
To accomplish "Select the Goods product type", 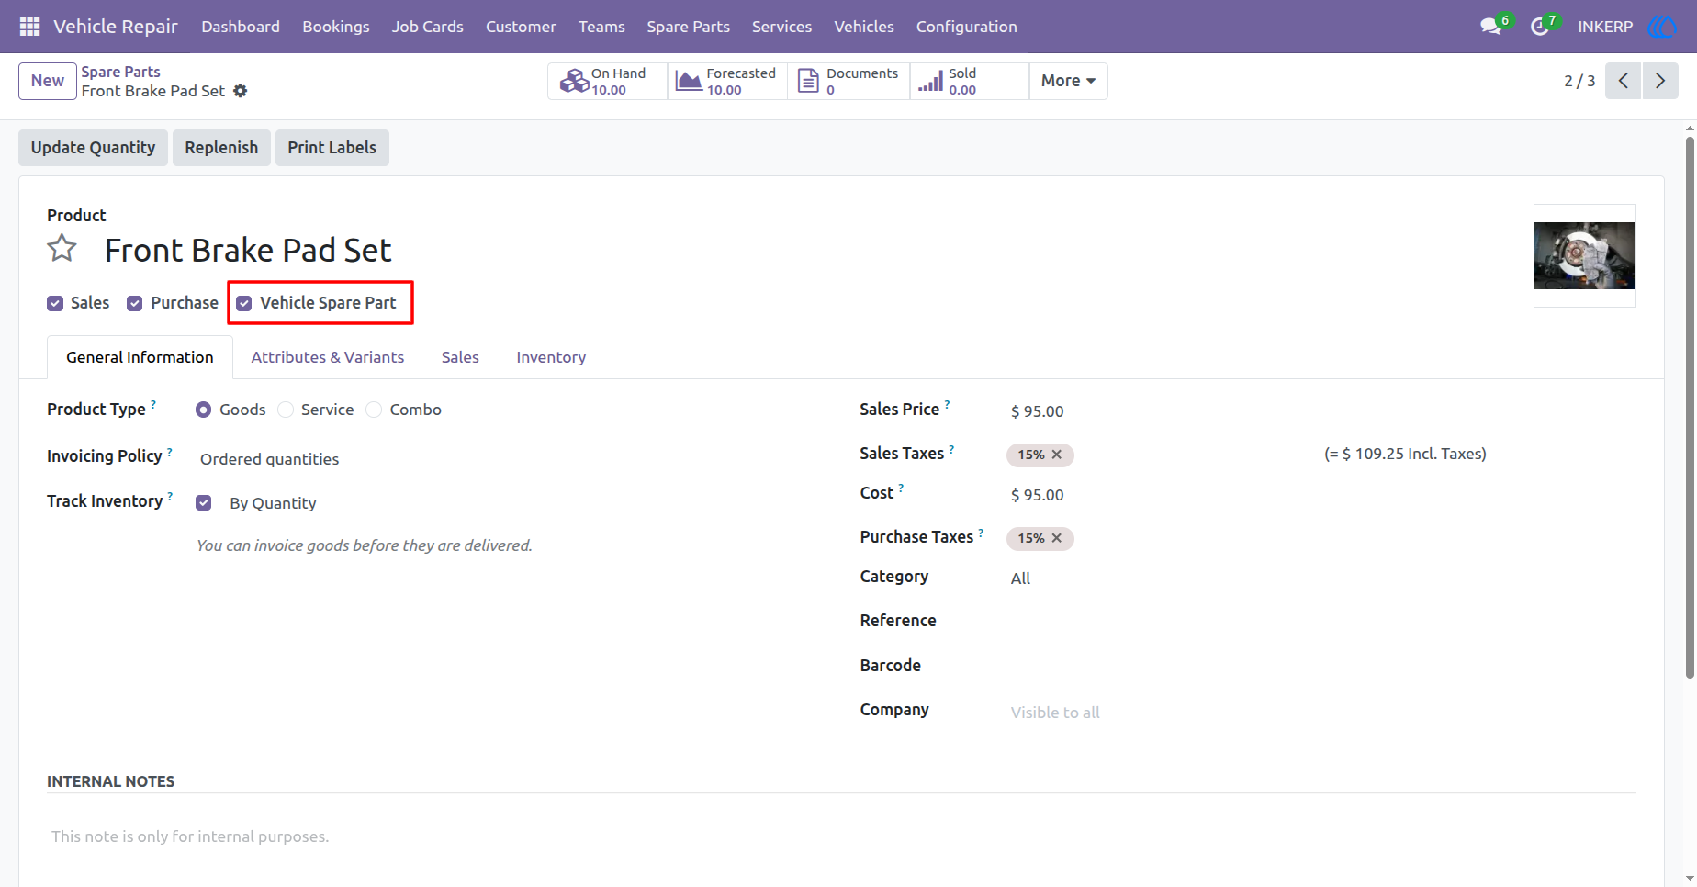I will point(204,410).
